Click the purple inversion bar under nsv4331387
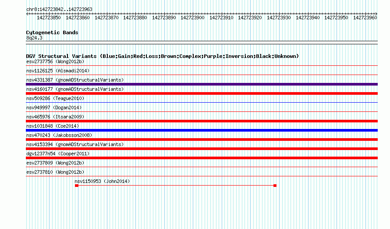Image resolution: width=390 pixels, height=229 pixels. click(x=202, y=84)
